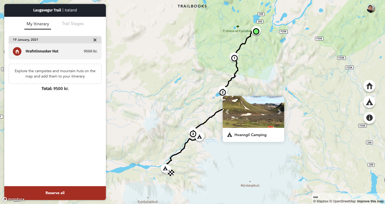Select the My Itinerary tab
The height and width of the screenshot is (204, 385).
[x=38, y=24]
